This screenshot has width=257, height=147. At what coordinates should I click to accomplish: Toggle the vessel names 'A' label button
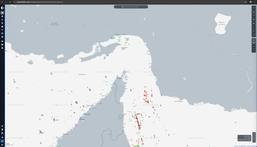(254, 35)
